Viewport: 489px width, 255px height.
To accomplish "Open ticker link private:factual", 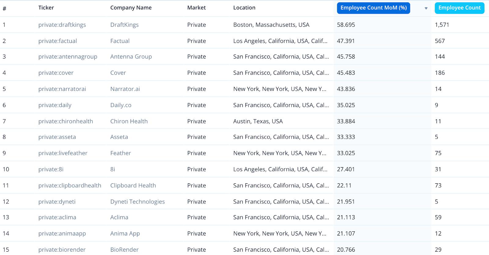I will click(57, 41).
